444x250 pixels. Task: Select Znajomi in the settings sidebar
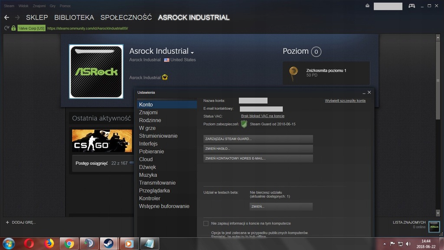pos(167,112)
